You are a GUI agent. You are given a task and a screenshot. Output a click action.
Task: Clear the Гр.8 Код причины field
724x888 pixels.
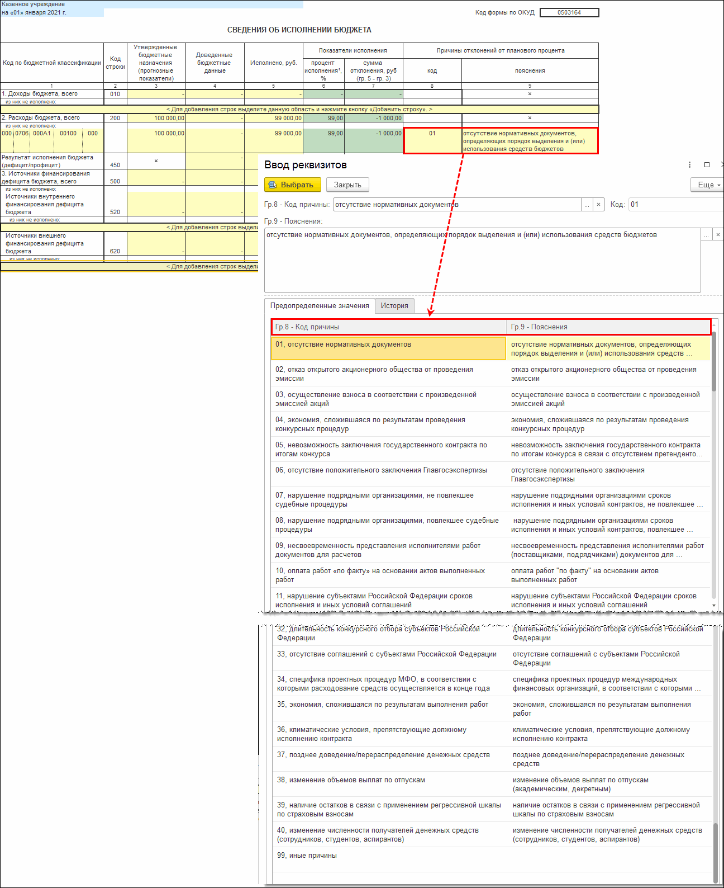(x=598, y=205)
